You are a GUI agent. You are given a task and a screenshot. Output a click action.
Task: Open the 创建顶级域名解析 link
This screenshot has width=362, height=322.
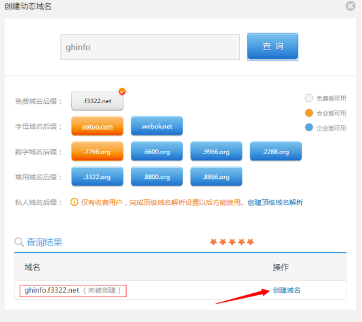pos(275,202)
